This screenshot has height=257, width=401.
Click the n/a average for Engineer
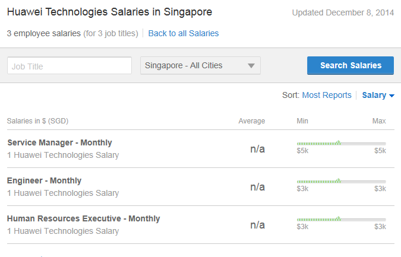coord(257,187)
